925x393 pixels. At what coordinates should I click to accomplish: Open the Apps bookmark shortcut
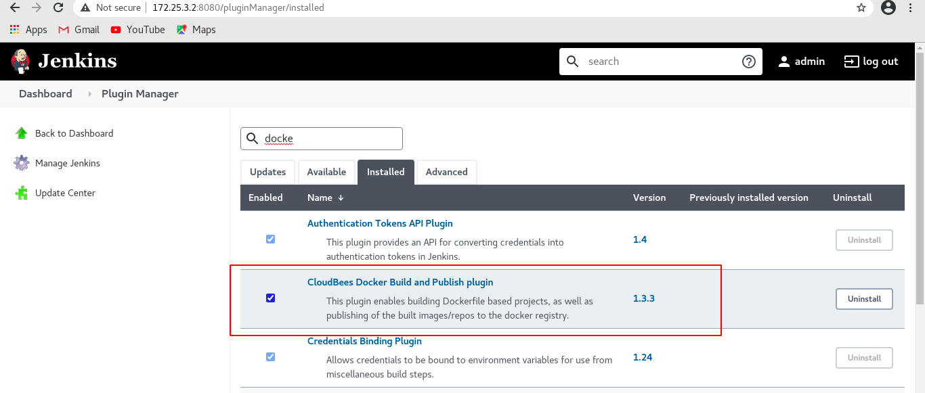[28, 30]
